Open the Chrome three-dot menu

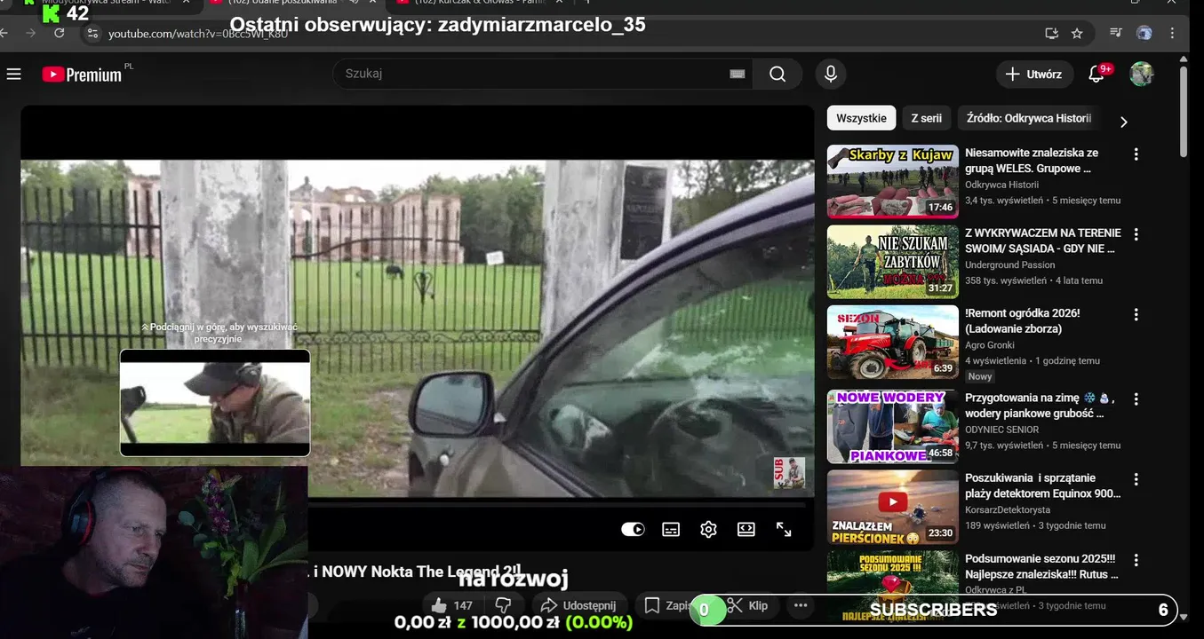coord(1173,33)
